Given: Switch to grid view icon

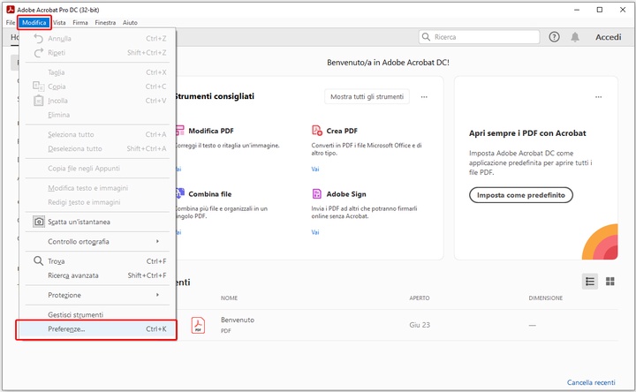Looking at the screenshot, I should click(x=609, y=281).
